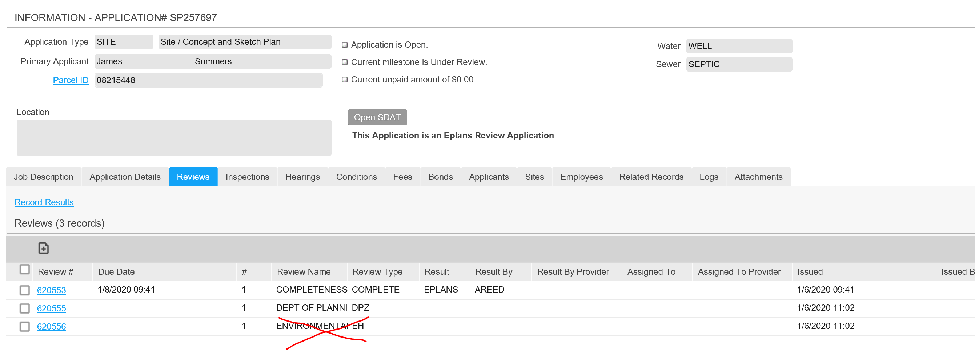Switch to the Fees tab

coord(402,177)
